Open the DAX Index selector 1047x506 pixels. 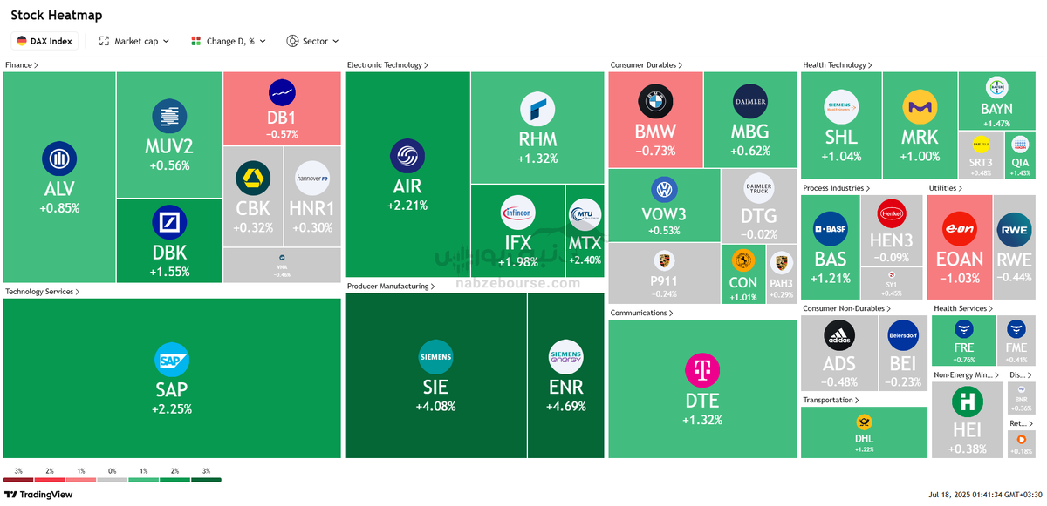pos(45,41)
